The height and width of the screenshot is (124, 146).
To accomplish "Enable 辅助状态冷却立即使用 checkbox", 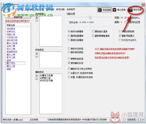I will [69, 69].
